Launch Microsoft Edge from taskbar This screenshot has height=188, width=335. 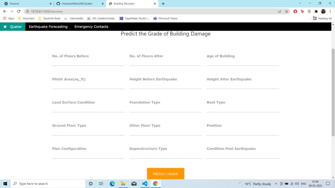112,183
